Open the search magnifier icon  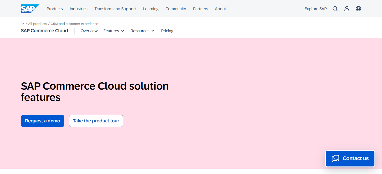[x=335, y=9]
